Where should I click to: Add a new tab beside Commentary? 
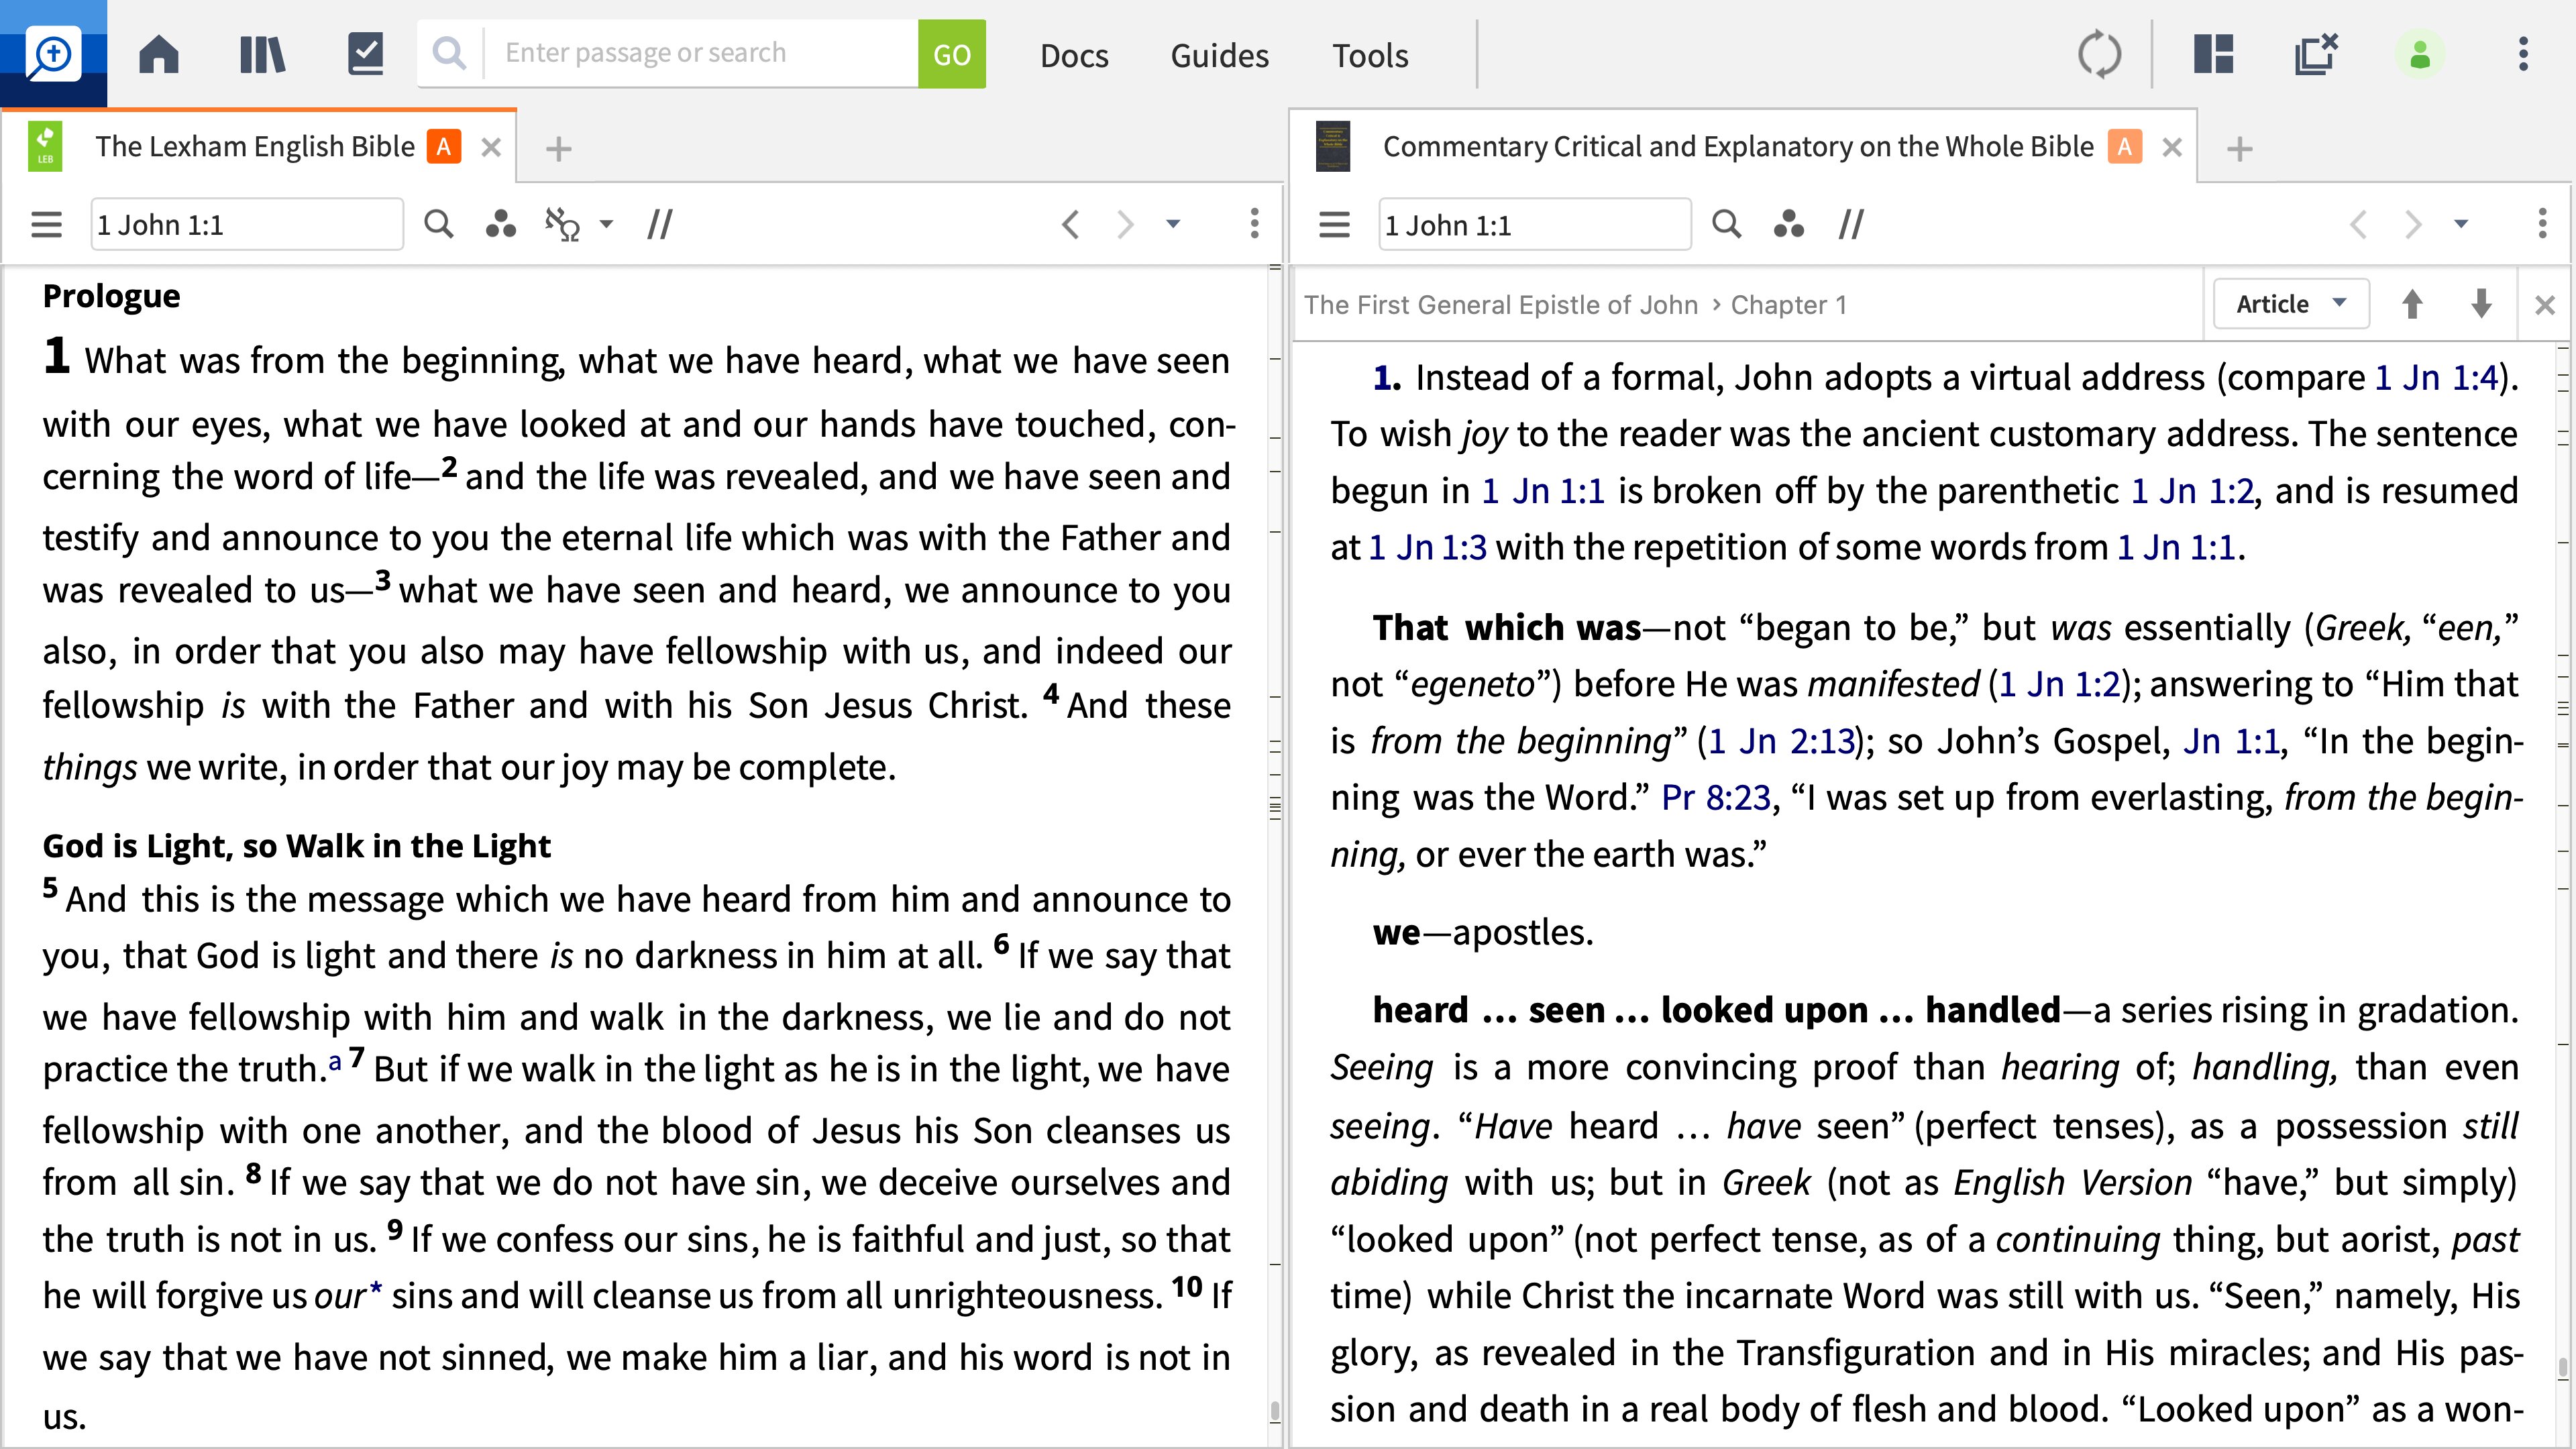point(2240,149)
